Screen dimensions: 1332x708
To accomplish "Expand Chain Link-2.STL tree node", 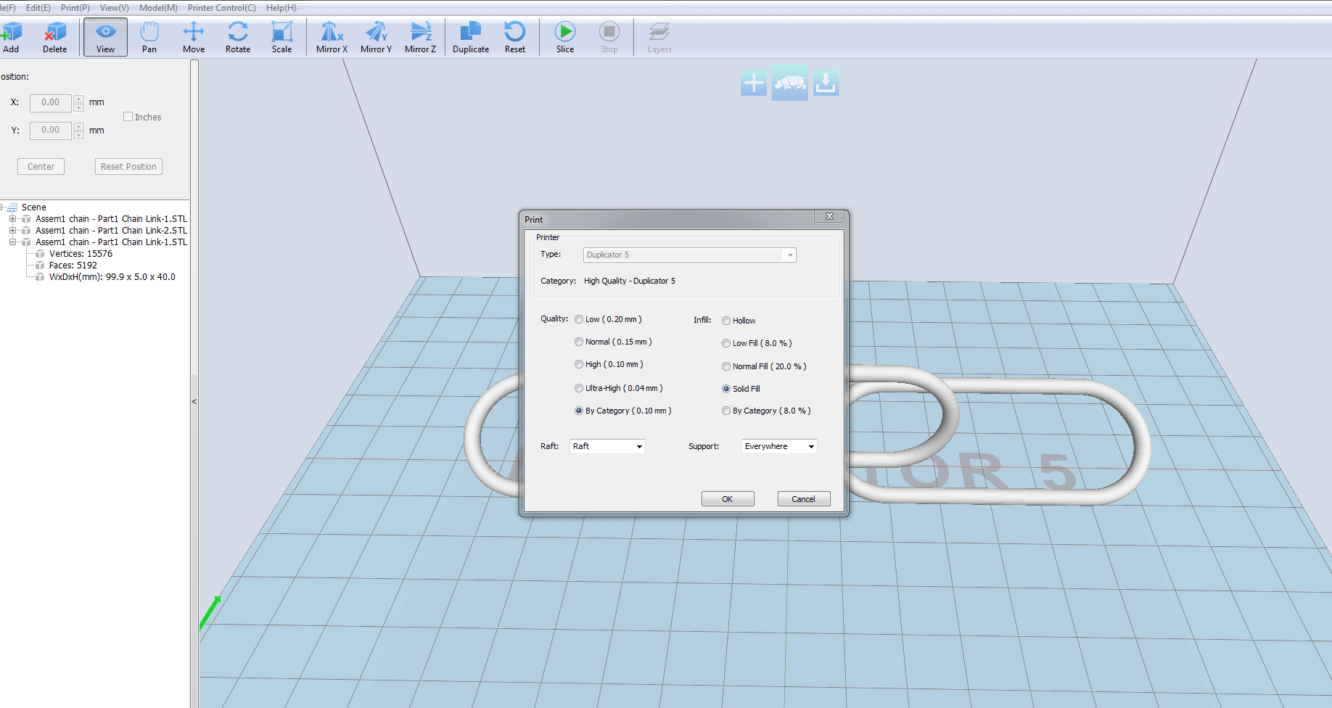I will pos(12,231).
